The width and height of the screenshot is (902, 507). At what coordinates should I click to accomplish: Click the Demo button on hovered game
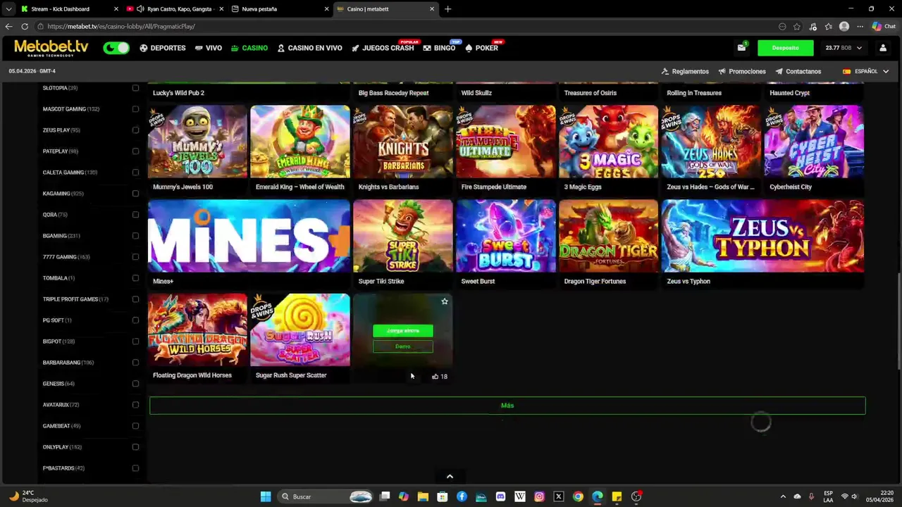pos(403,346)
